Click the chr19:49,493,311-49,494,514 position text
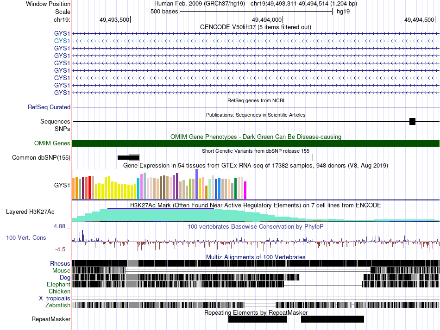The height and width of the screenshot is (330, 440). click(304, 4)
